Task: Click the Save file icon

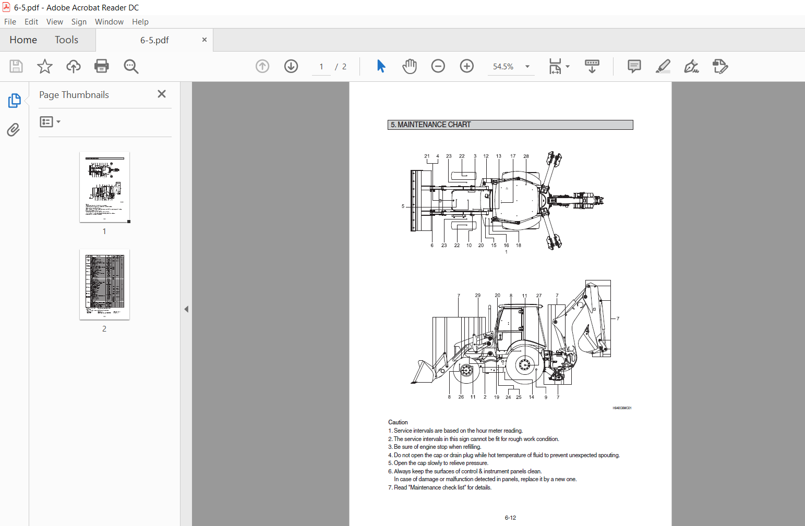Action: click(16, 66)
